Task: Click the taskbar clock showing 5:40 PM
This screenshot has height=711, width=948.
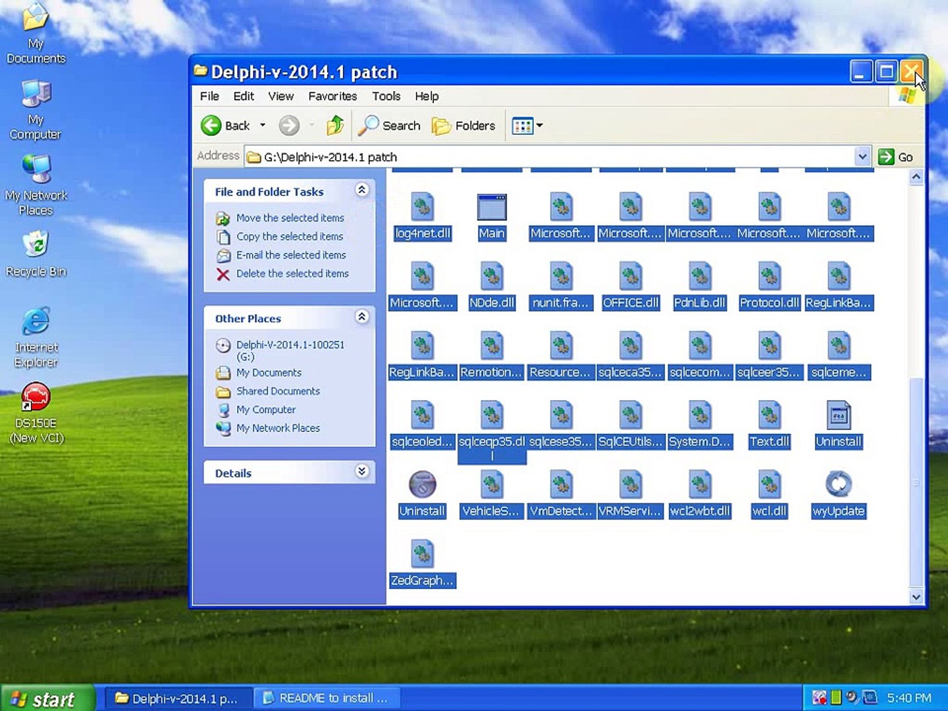Action: tap(908, 698)
